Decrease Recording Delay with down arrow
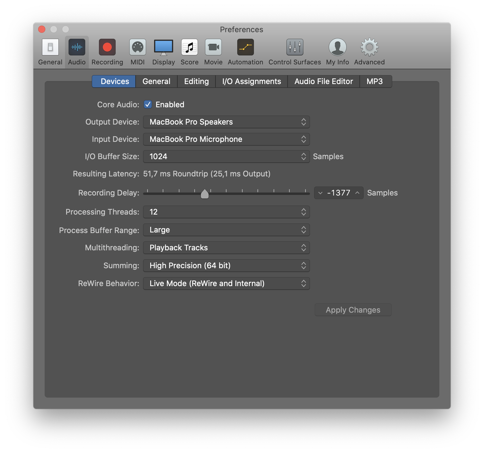The image size is (484, 453). (320, 193)
